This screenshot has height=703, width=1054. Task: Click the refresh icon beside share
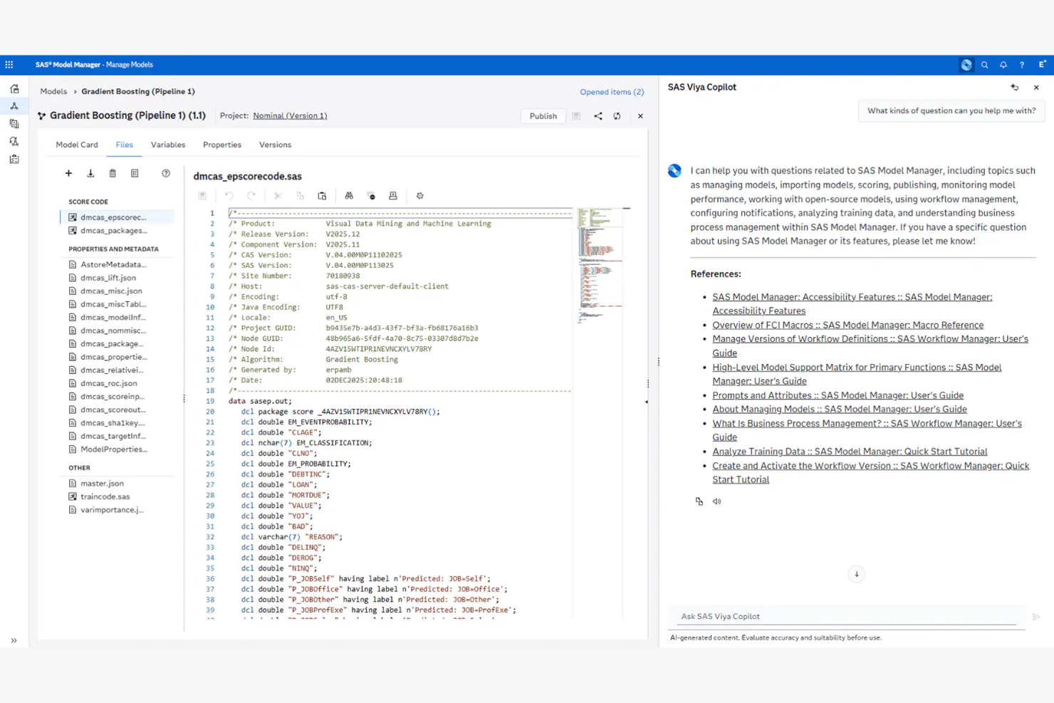coord(617,116)
